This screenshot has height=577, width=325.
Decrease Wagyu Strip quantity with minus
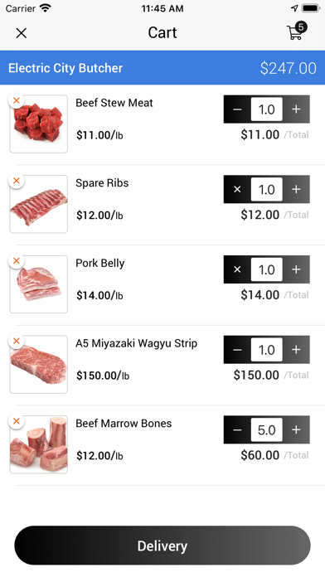(x=237, y=350)
